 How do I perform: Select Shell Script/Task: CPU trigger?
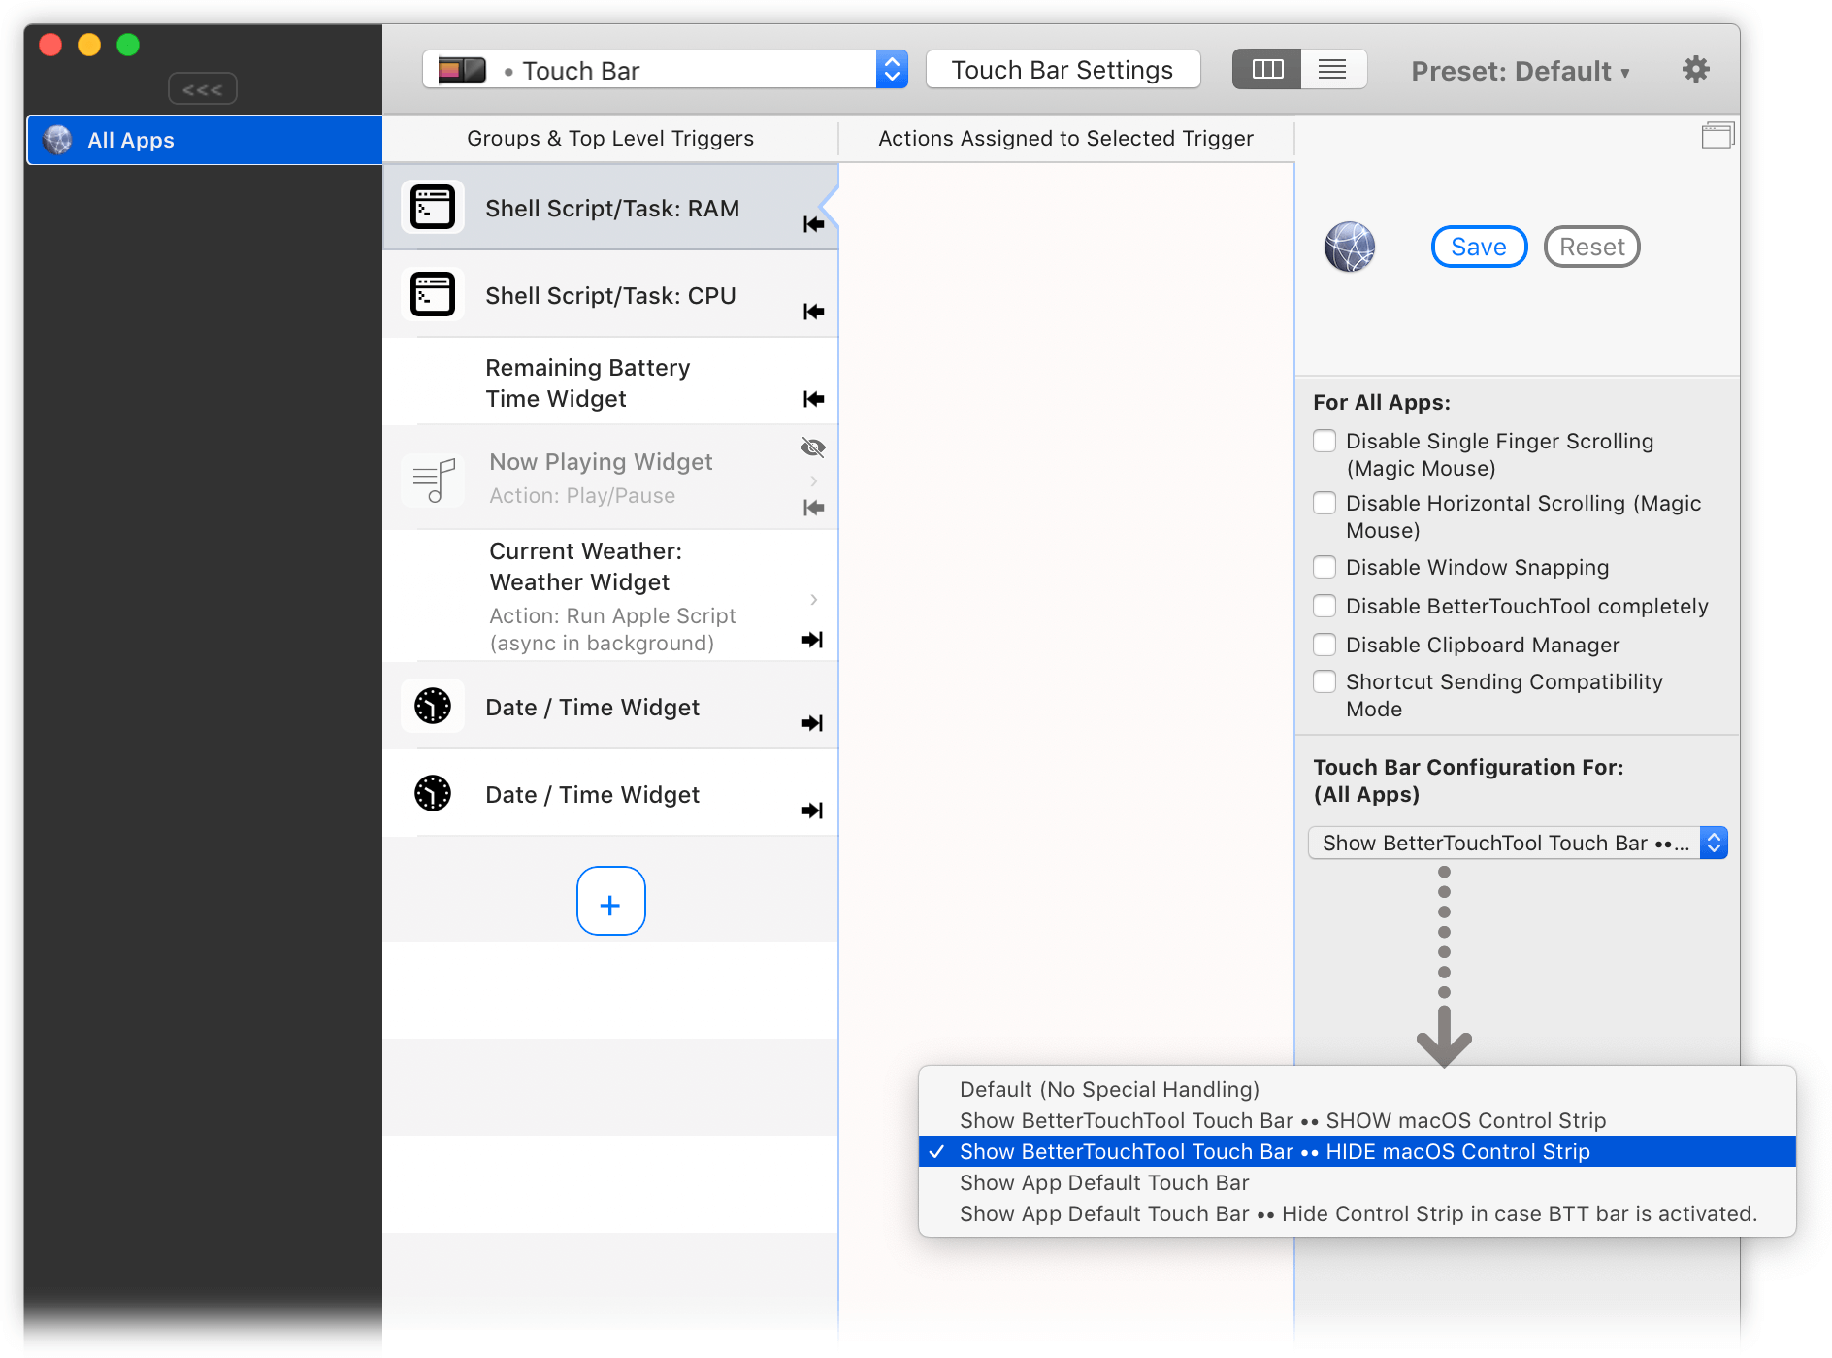(x=610, y=295)
